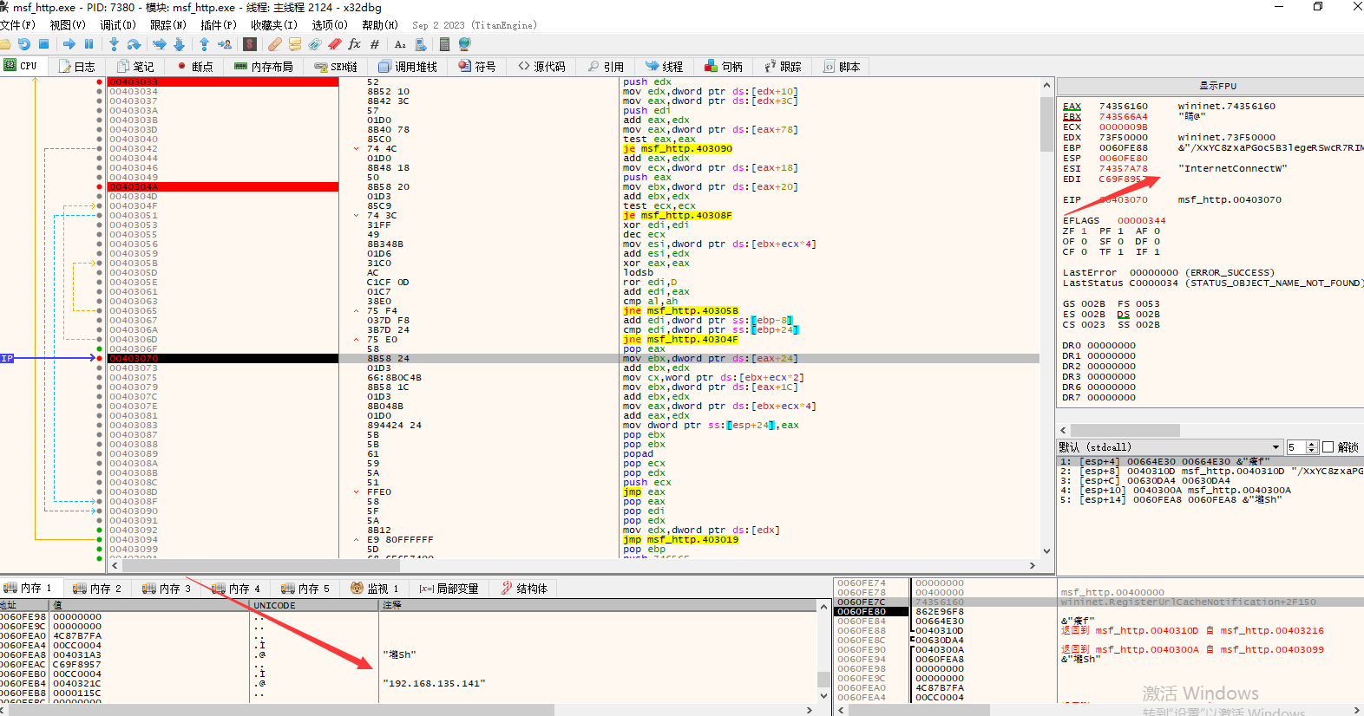Select the 局部变量 tab
Viewport: 1364px width, 716px height.
click(x=449, y=589)
